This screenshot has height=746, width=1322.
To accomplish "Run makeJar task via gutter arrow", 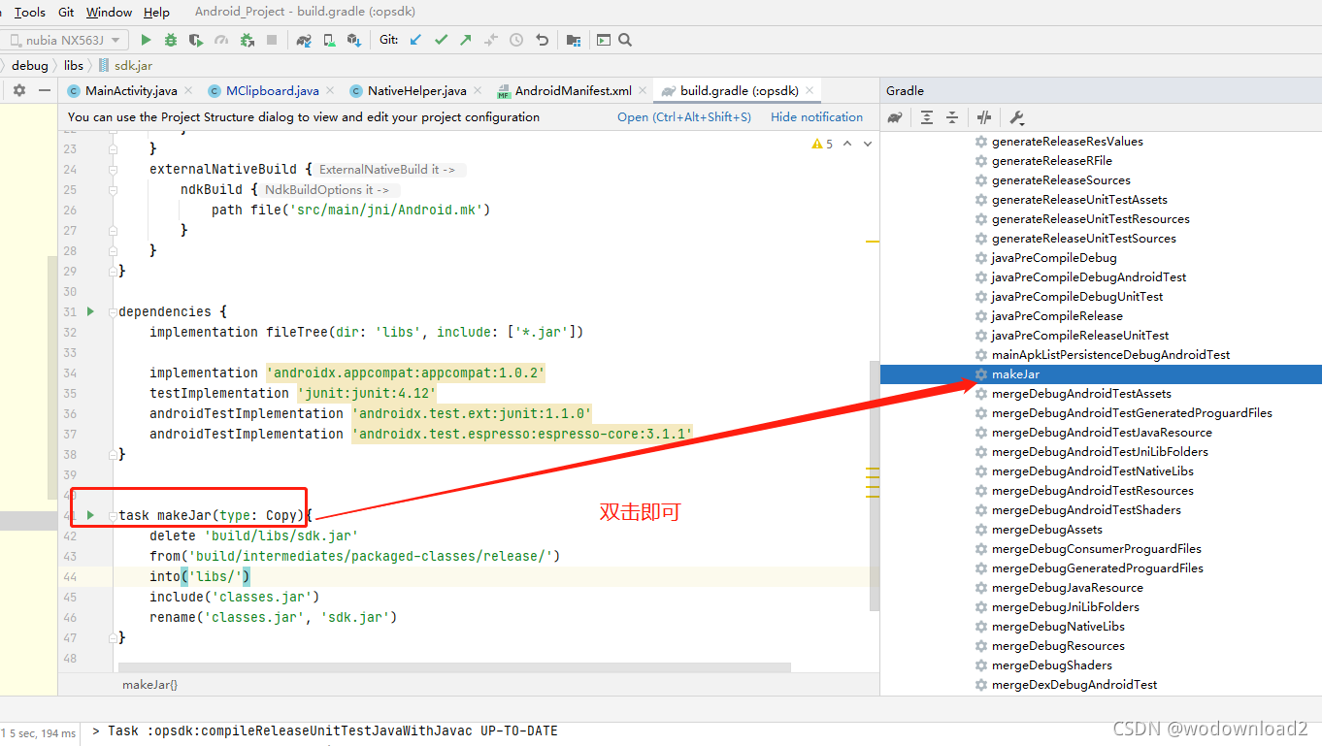I will pos(90,515).
